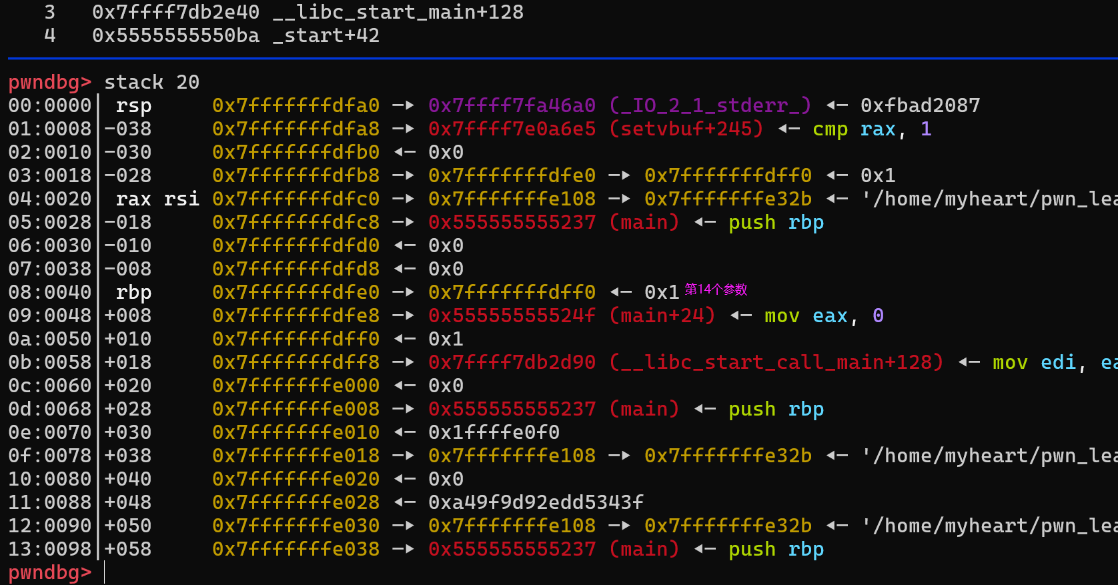Click the main+24 symbol text
This screenshot has width=1118, height=585.
662,316
